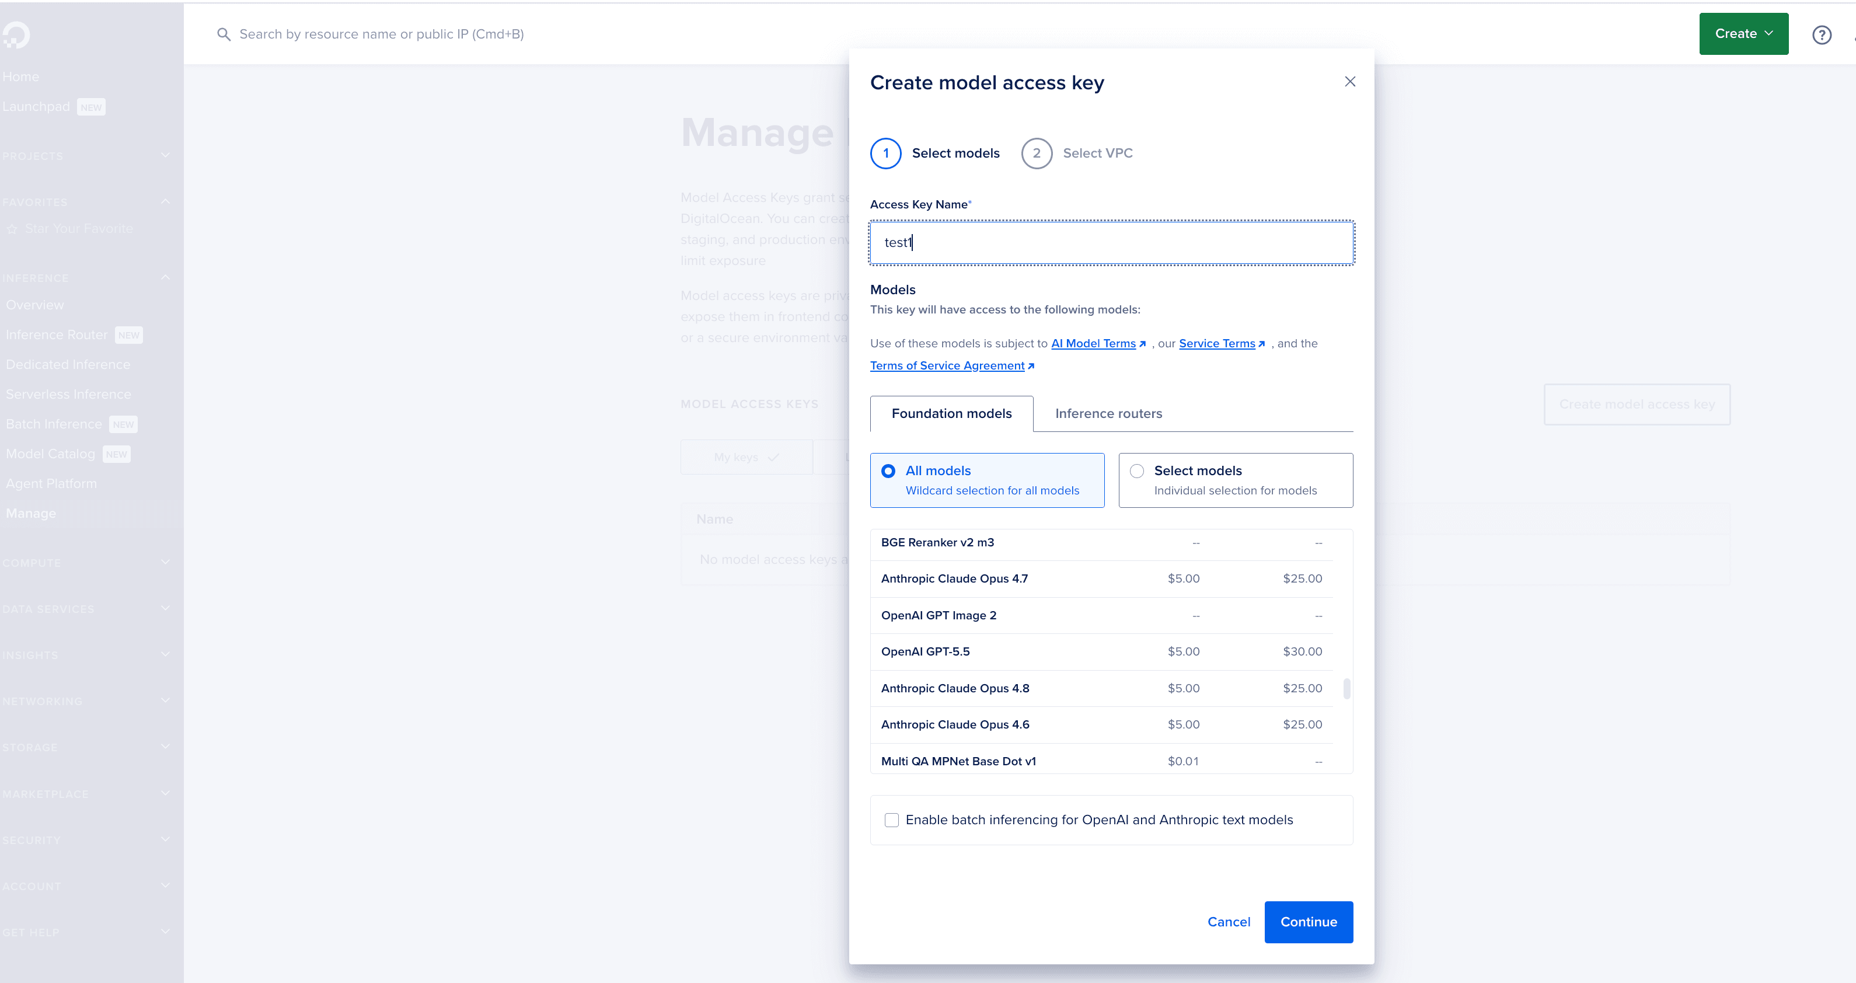The width and height of the screenshot is (1856, 983).
Task: Collapse the Favorites section
Action: [86, 202]
